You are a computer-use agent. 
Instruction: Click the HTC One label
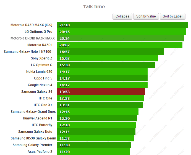45,98
